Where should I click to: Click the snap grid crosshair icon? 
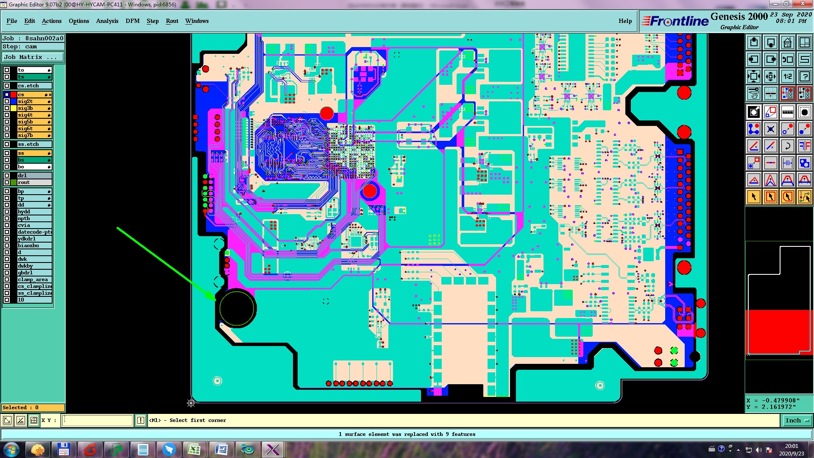771,93
